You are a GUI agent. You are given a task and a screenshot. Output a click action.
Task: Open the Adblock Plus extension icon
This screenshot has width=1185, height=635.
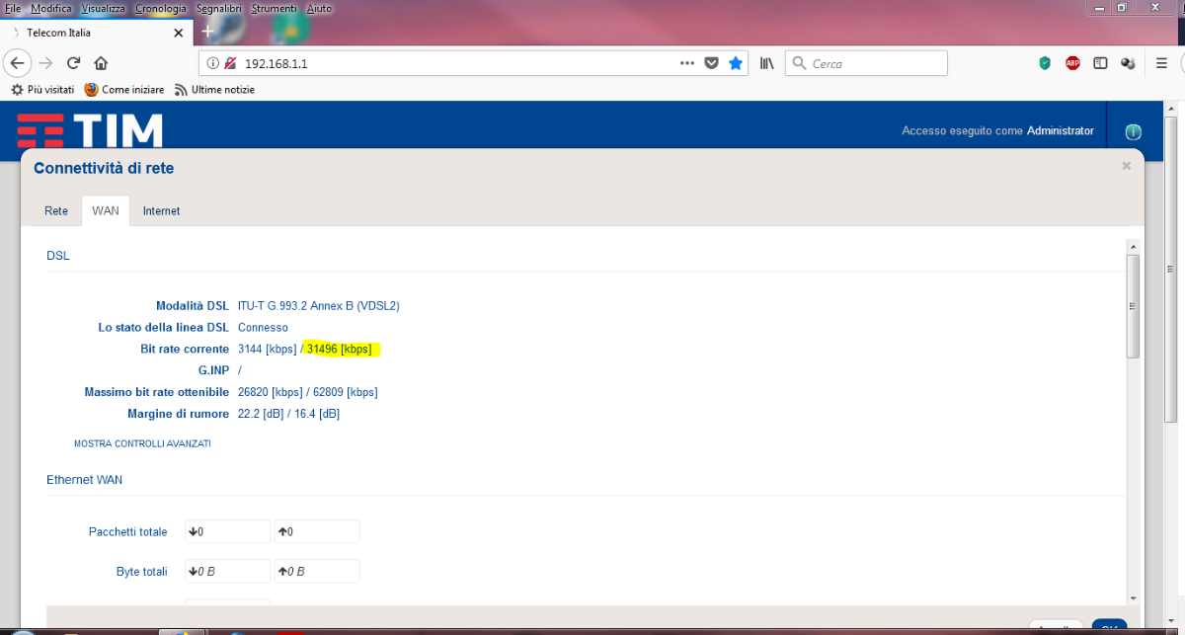coord(1072,63)
